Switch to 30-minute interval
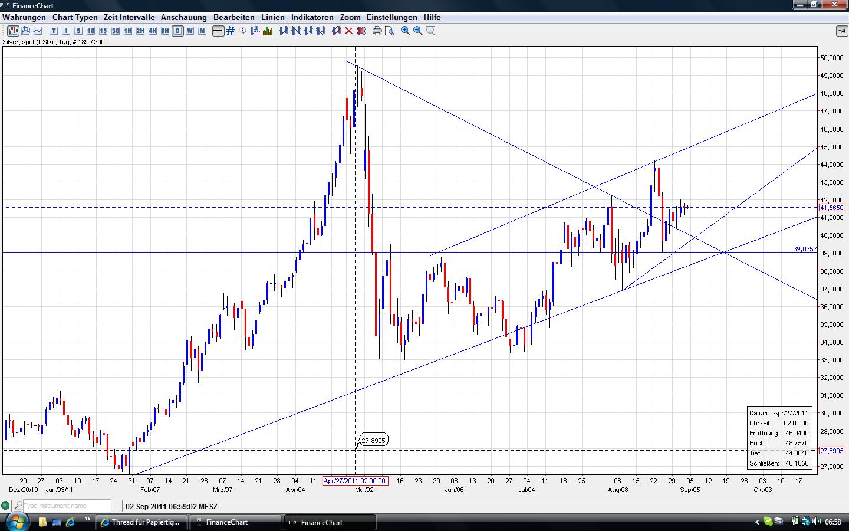The height and width of the screenshot is (531, 849). (116, 31)
